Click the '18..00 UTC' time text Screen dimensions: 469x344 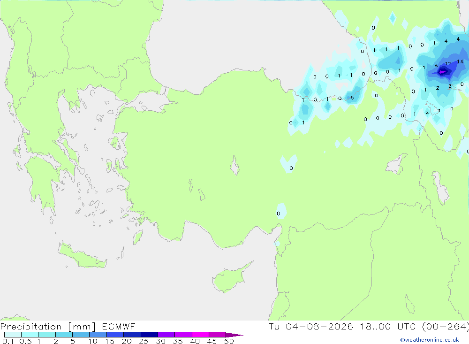(x=388, y=326)
